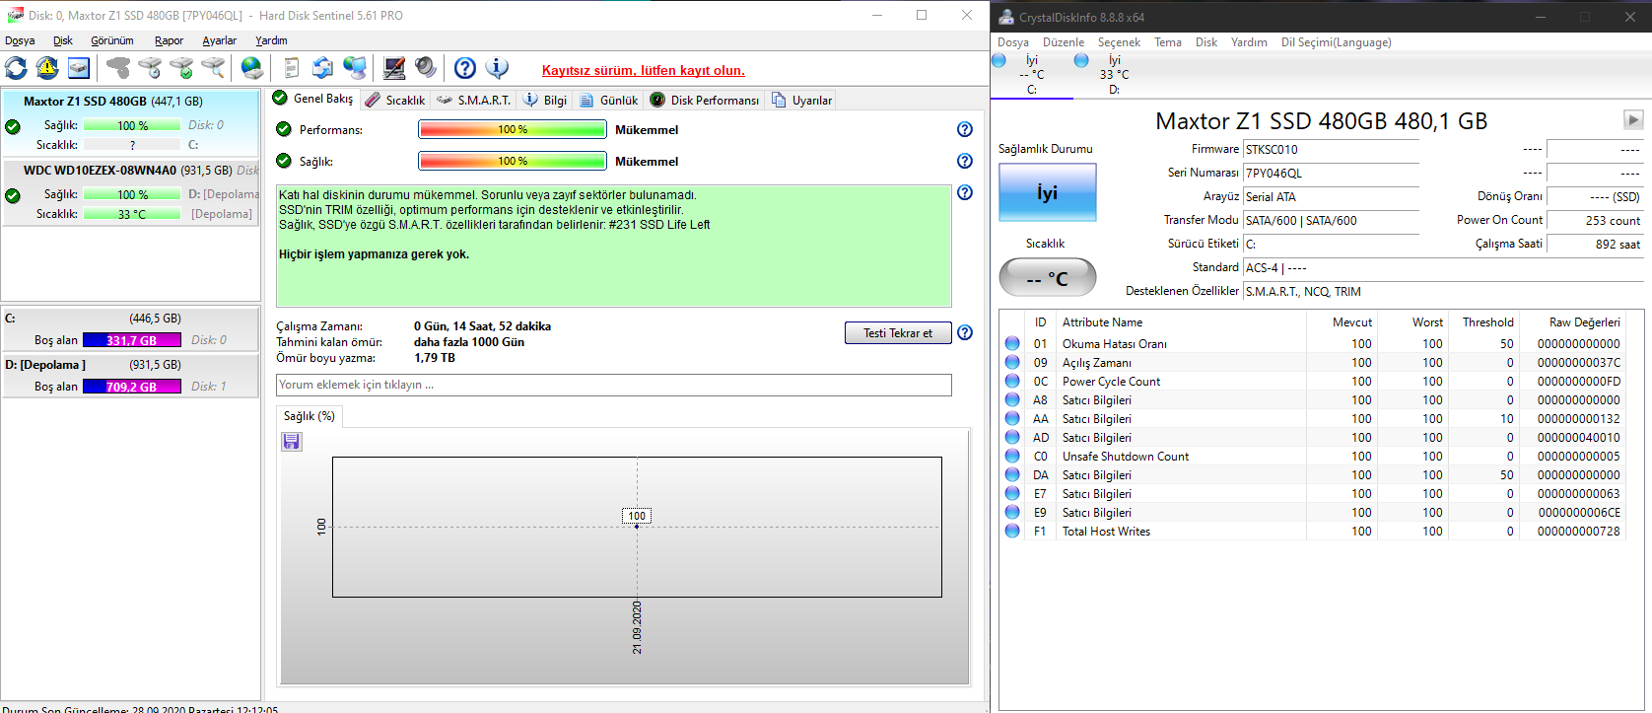1652x713 pixels.
Task: Click the Power Cycle Count attribute row
Action: (1313, 381)
